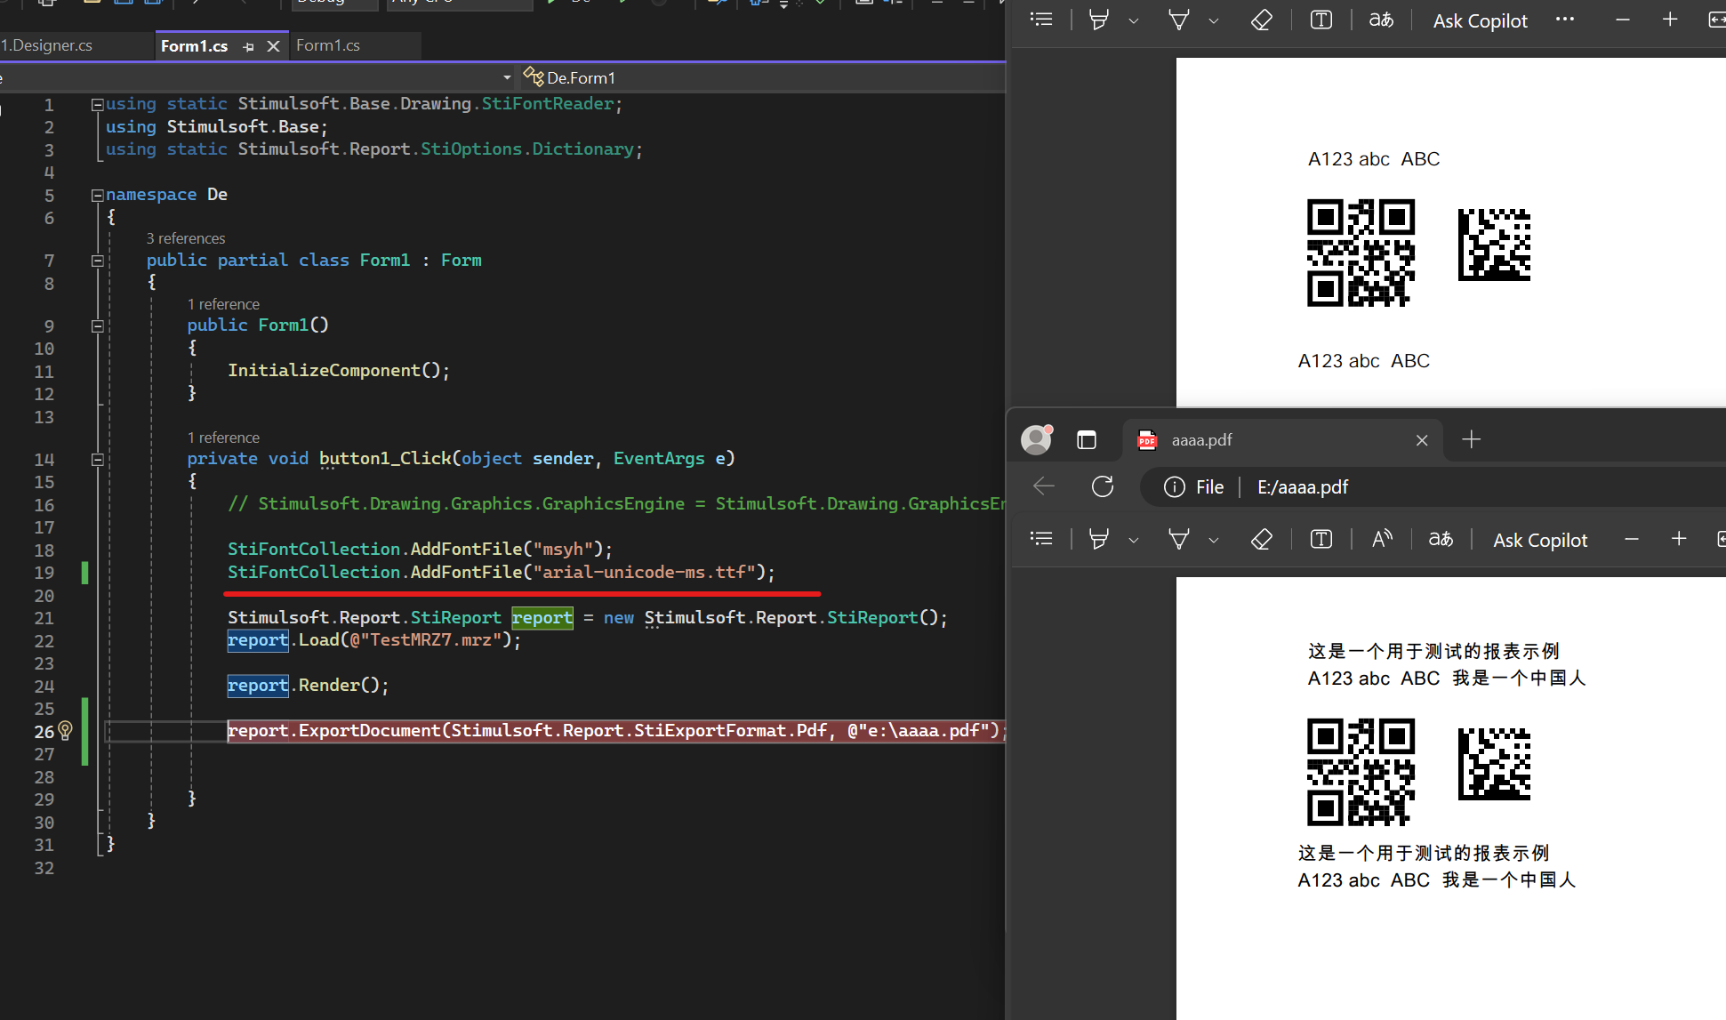
Task: Zoom out in aaaa.pdf window
Action: click(x=1632, y=539)
